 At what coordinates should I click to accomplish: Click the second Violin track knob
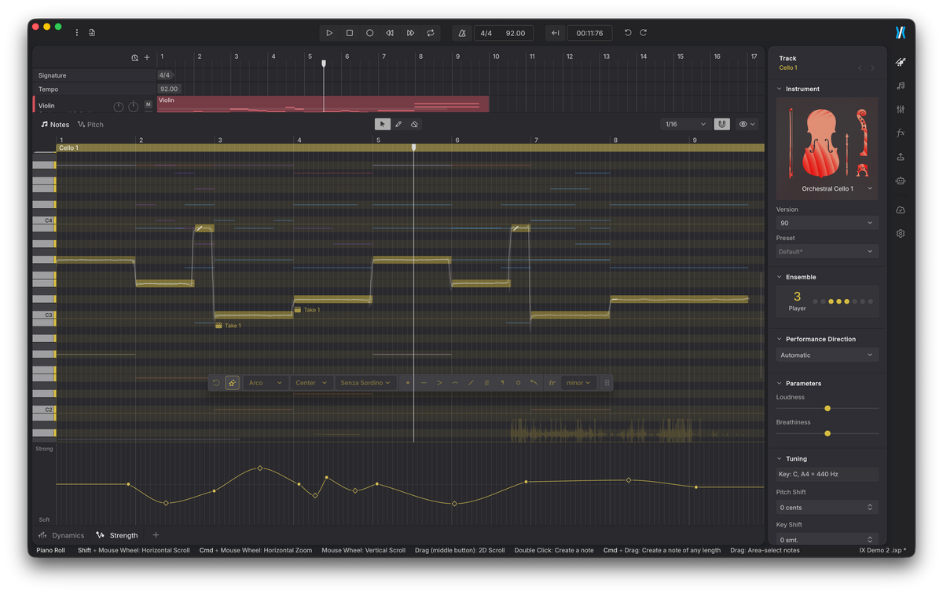coord(134,106)
